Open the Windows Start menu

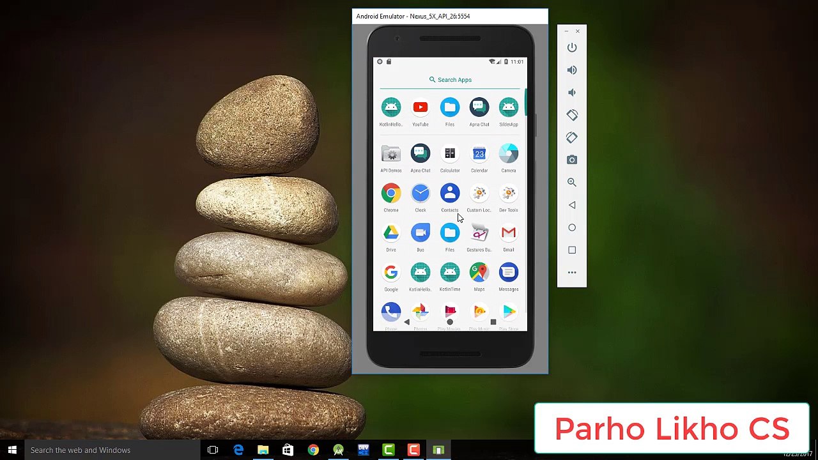click(12, 450)
